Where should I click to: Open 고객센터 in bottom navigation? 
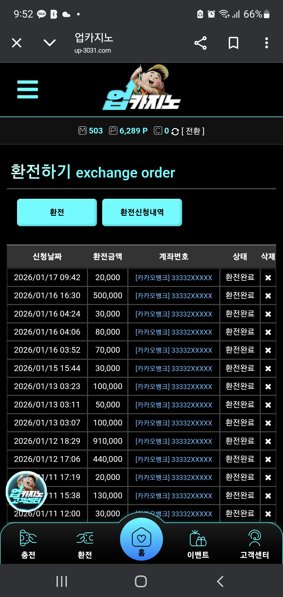click(x=254, y=544)
